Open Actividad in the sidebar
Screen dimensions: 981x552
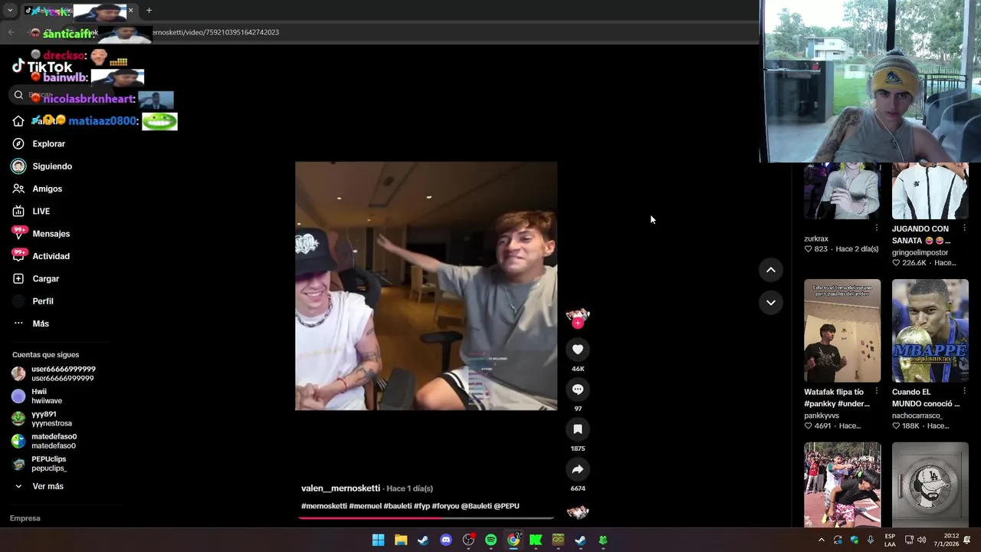[51, 256]
